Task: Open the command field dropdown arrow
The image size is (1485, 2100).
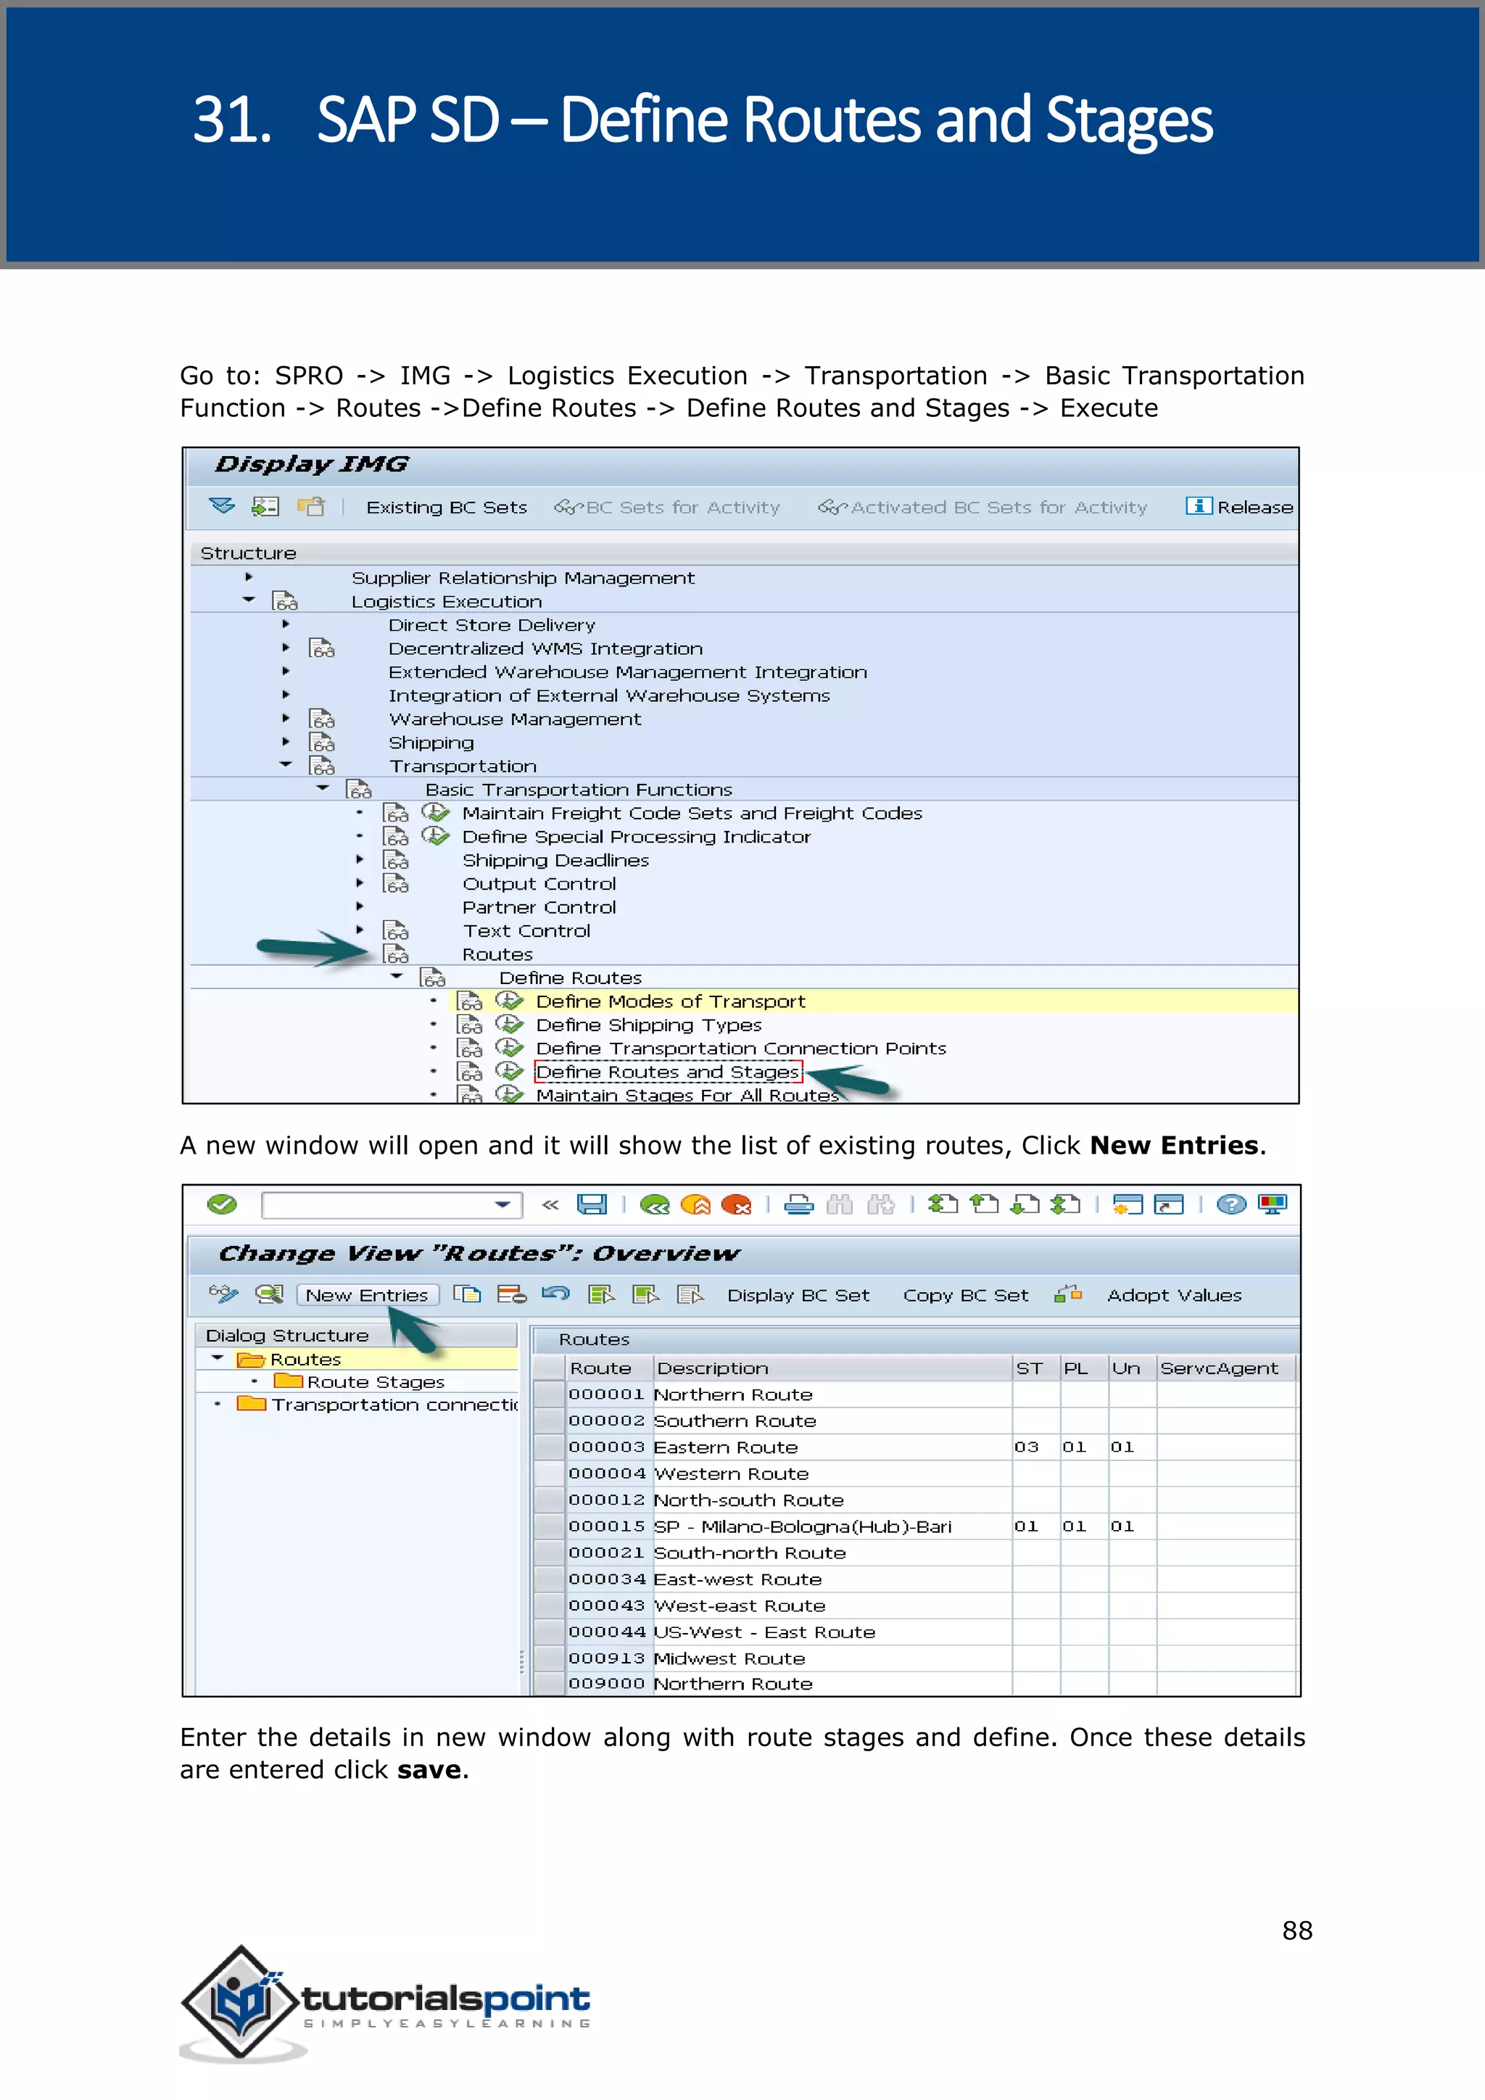Action: [502, 1204]
